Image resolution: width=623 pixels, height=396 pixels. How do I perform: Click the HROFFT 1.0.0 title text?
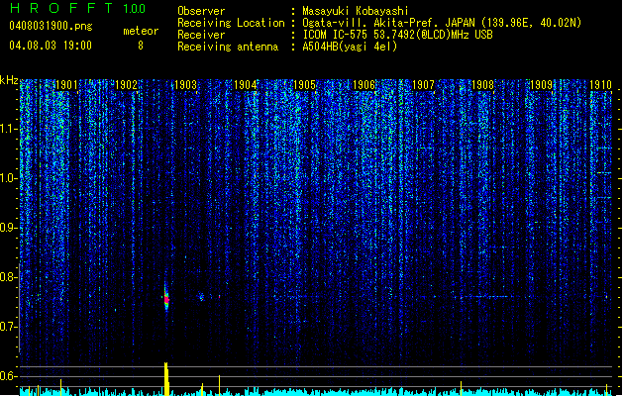point(77,8)
